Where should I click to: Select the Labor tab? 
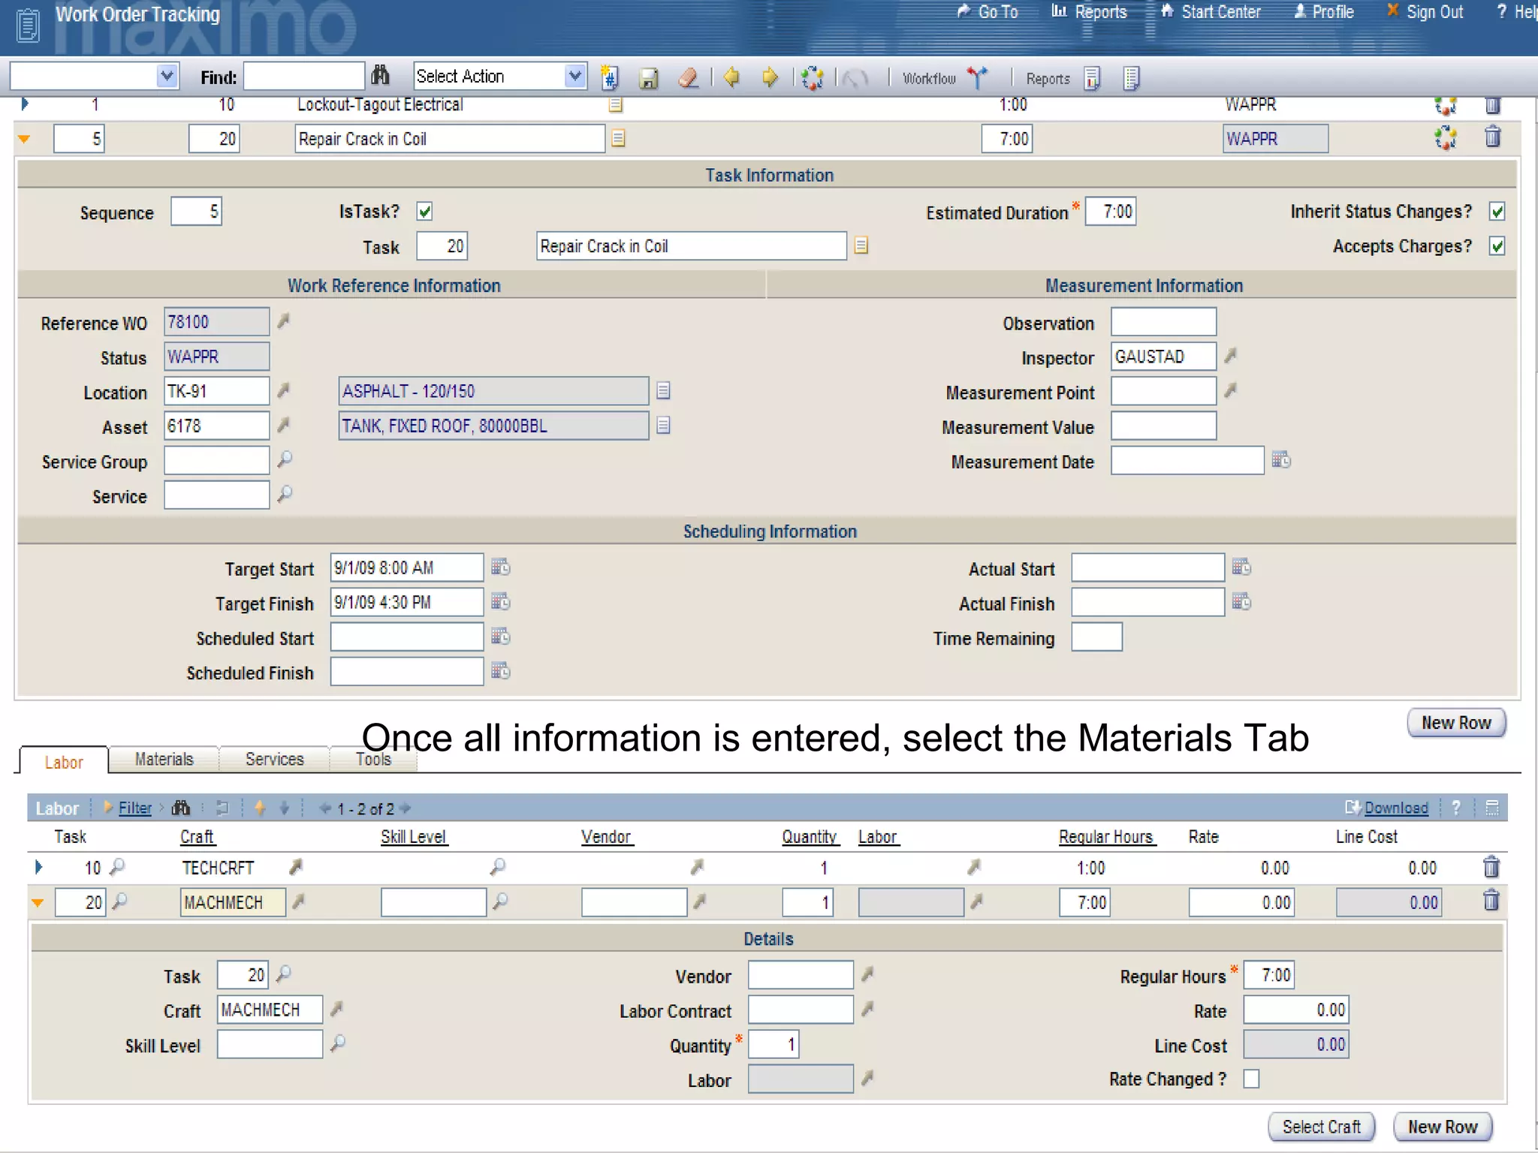[x=64, y=760]
